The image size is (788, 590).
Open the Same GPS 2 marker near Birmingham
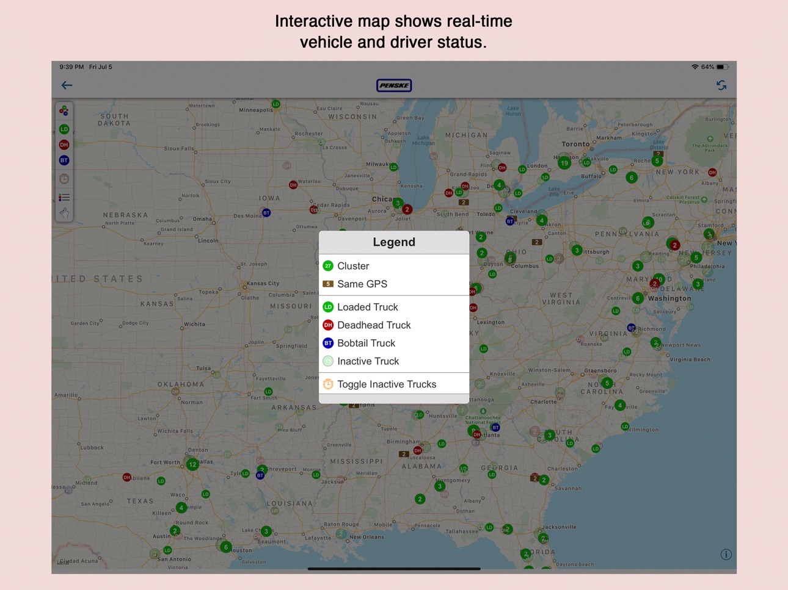coord(403,454)
